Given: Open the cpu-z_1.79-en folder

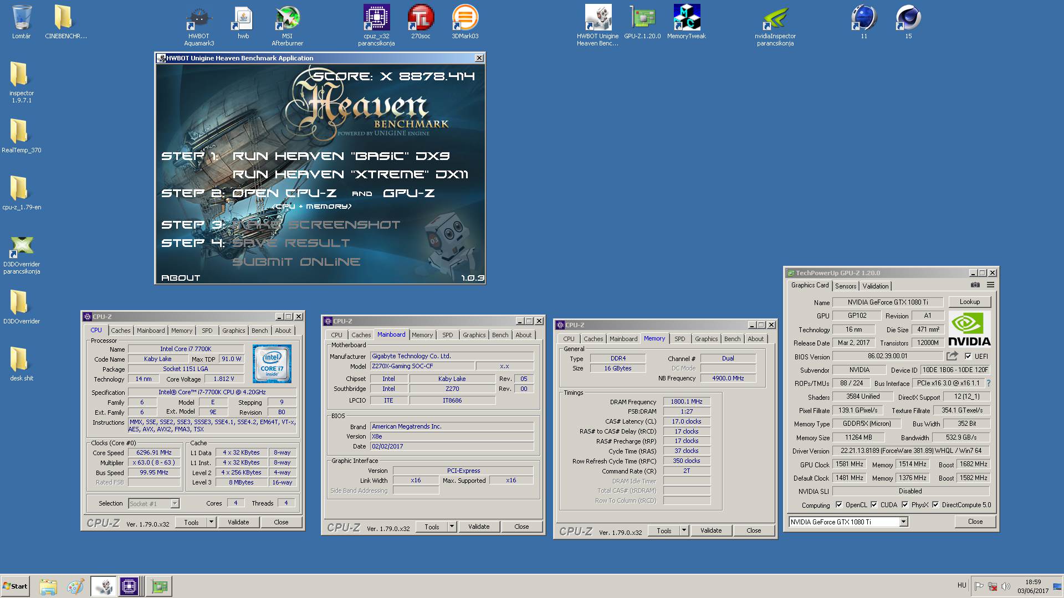Looking at the screenshot, I should (x=22, y=193).
